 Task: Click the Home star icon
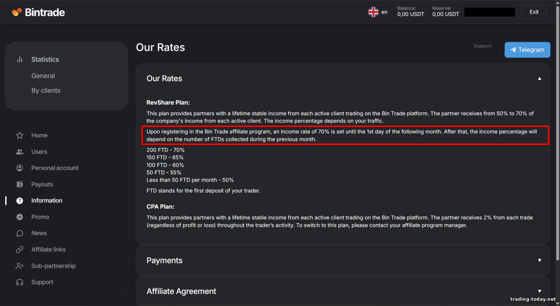click(x=20, y=135)
